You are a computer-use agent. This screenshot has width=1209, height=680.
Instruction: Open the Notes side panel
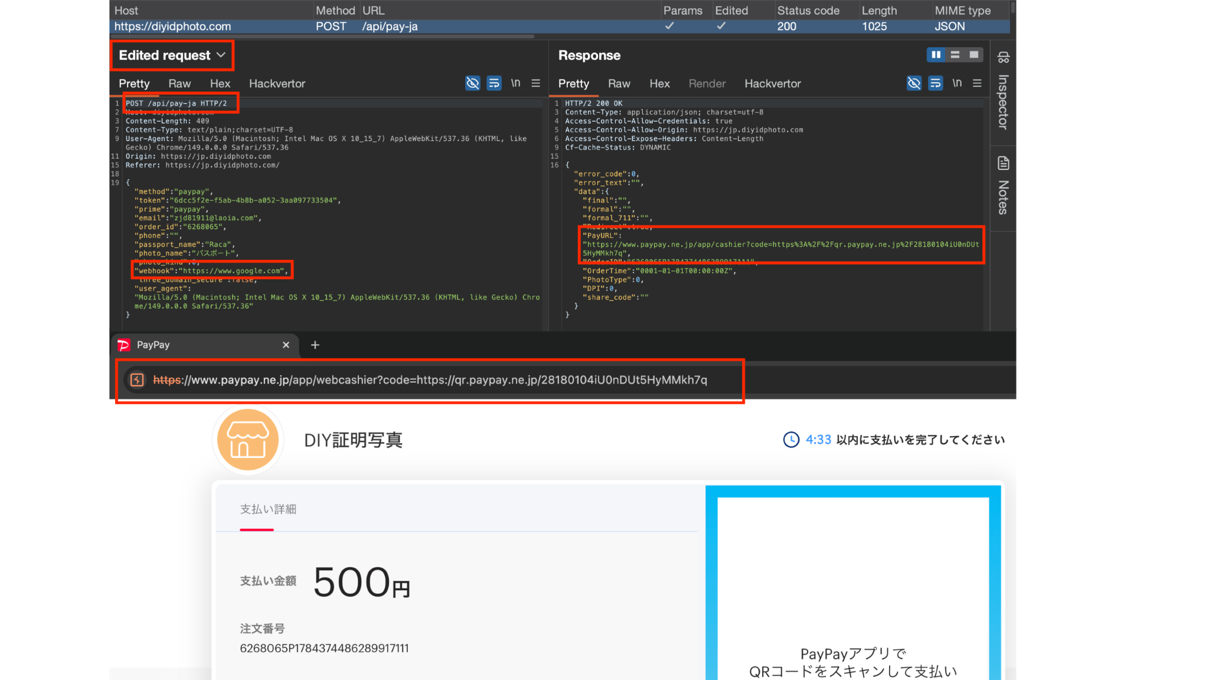1003,187
